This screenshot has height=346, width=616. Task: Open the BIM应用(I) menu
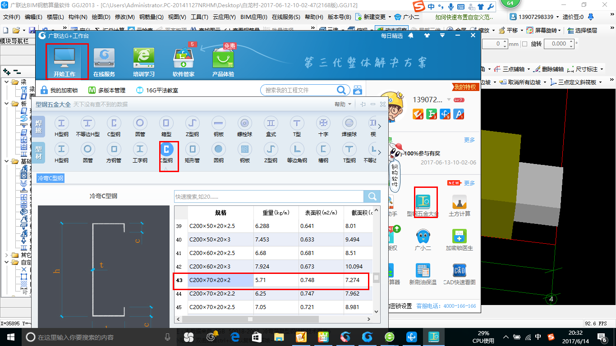point(254,17)
